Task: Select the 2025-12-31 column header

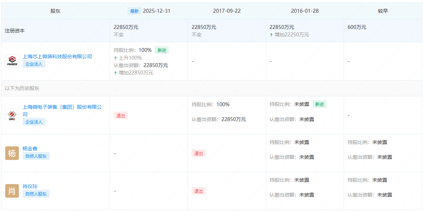Action: (x=157, y=11)
